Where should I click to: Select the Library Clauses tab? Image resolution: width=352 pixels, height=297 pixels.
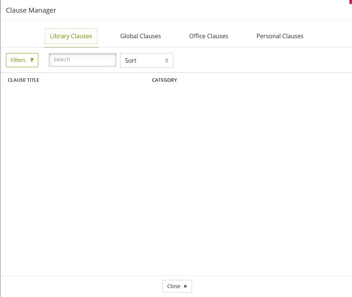(71, 36)
